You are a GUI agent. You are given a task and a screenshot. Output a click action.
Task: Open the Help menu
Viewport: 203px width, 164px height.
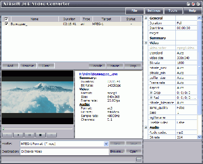(x=192, y=11)
